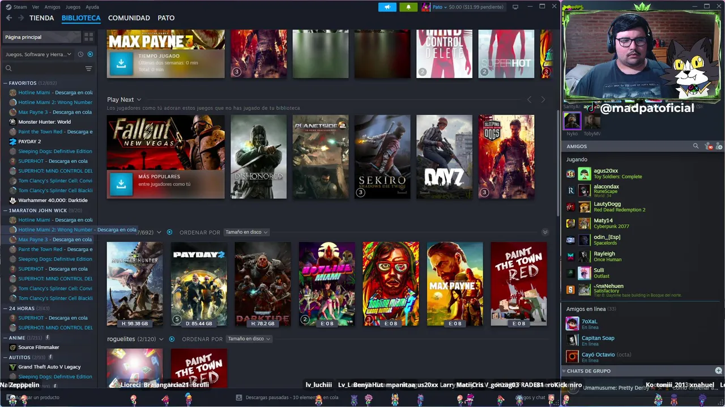Click the library search magnifier field
Screen dimensions: 725x407
coord(42,68)
